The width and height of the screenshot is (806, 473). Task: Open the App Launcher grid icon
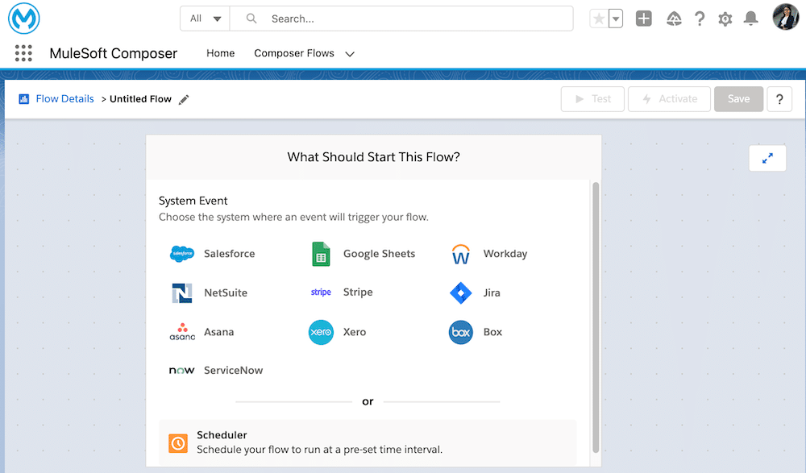tap(23, 53)
